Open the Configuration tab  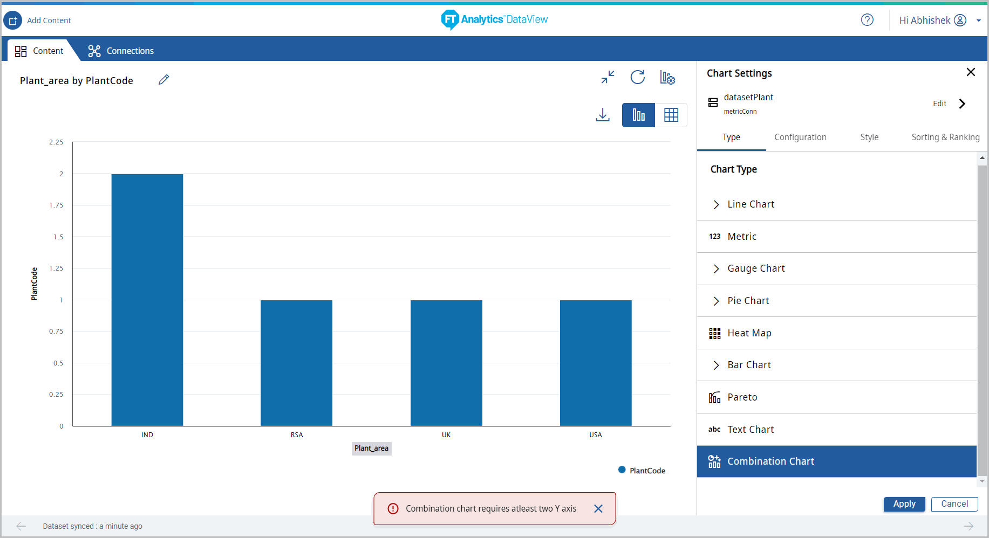(x=800, y=137)
